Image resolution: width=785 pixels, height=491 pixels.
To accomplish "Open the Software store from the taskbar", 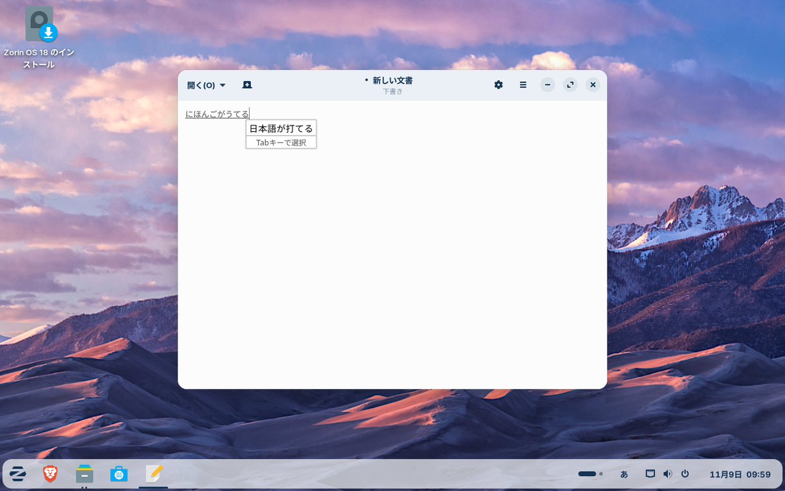I will [x=118, y=474].
